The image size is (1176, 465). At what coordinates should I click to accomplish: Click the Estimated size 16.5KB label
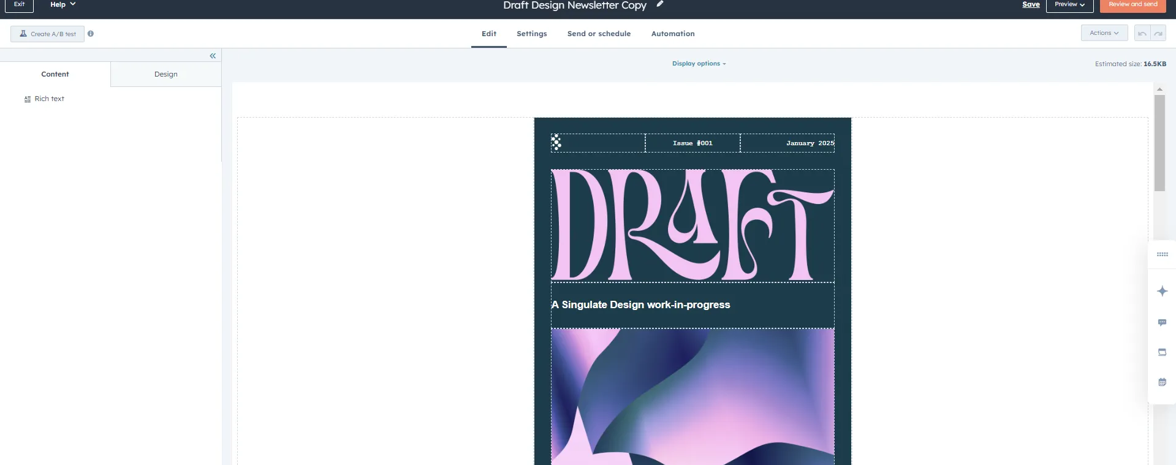click(x=1130, y=64)
